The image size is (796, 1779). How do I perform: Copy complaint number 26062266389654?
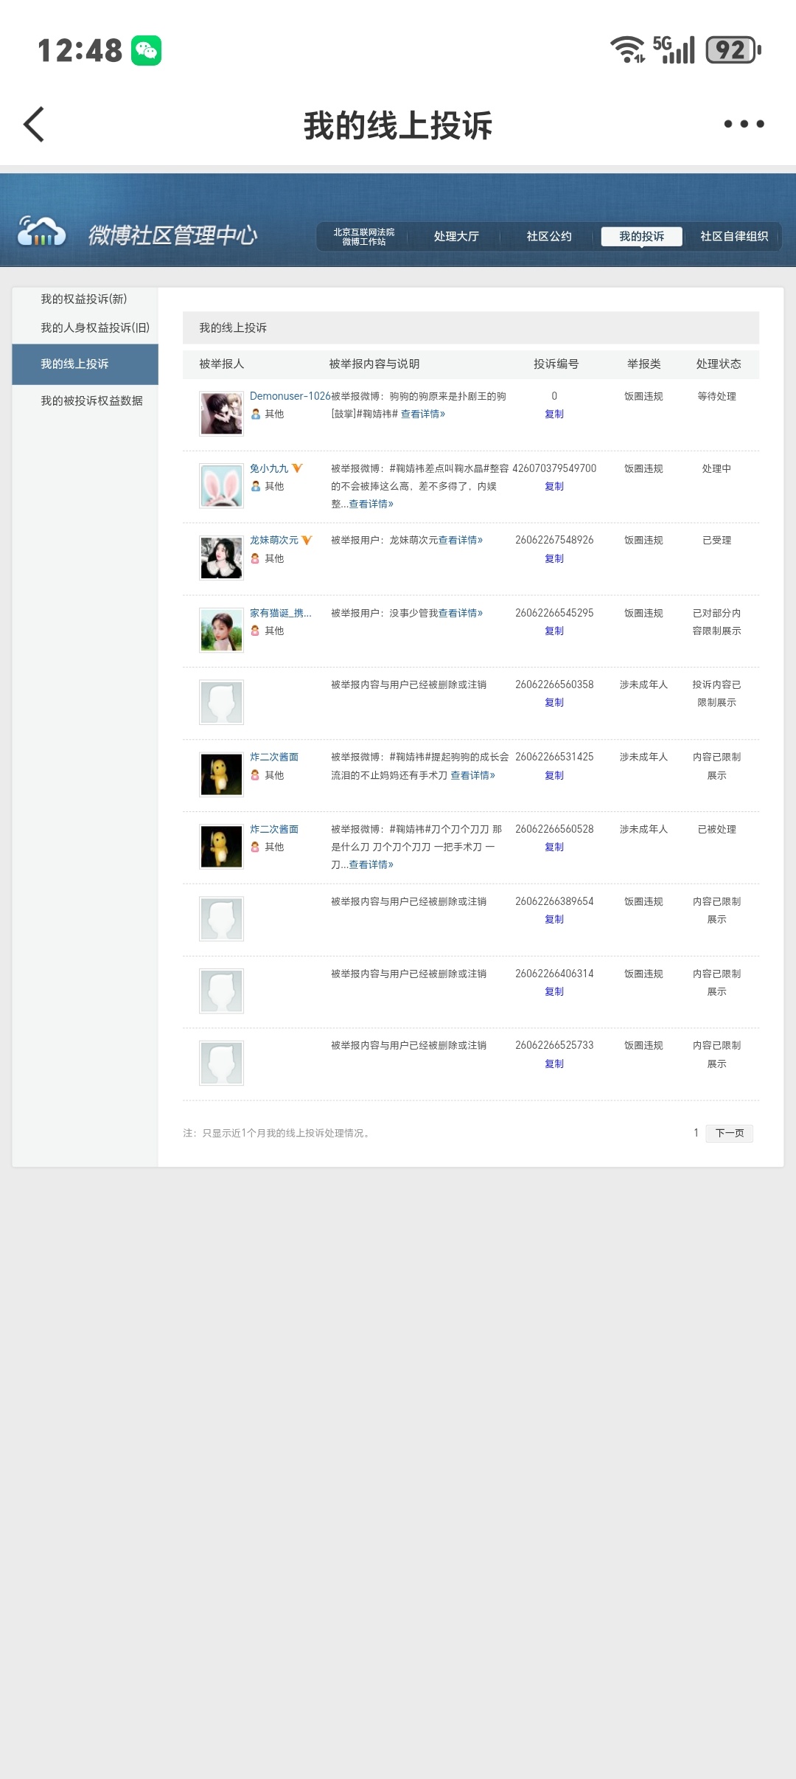[x=554, y=919]
